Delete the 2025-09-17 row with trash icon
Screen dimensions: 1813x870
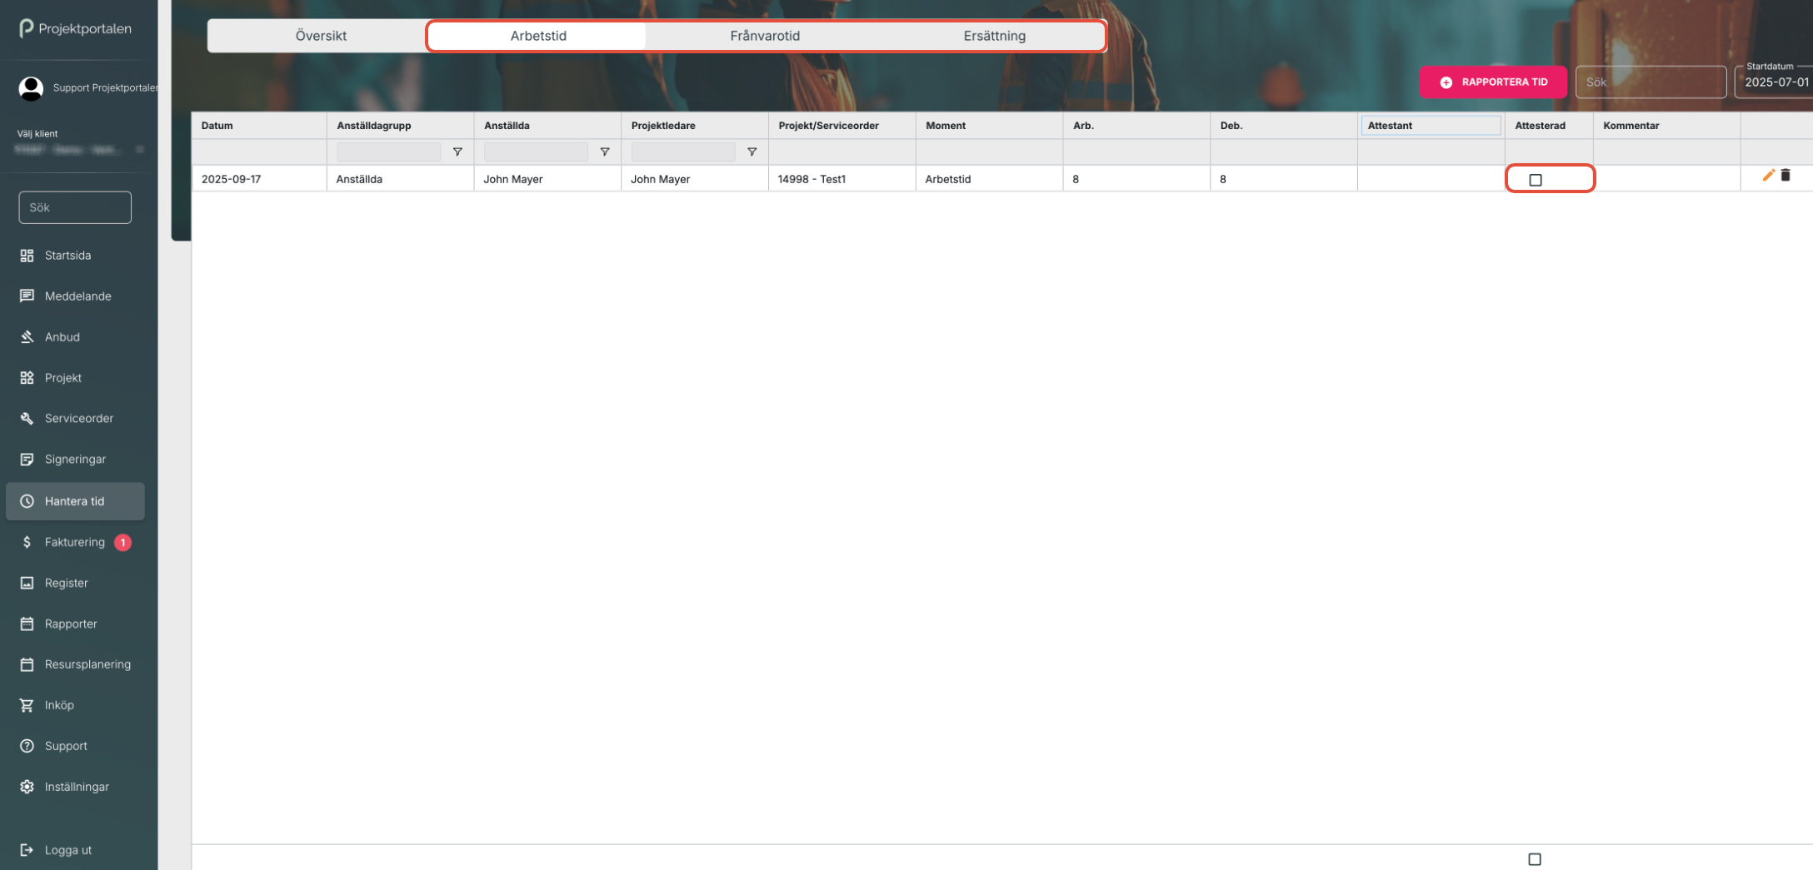tap(1786, 176)
